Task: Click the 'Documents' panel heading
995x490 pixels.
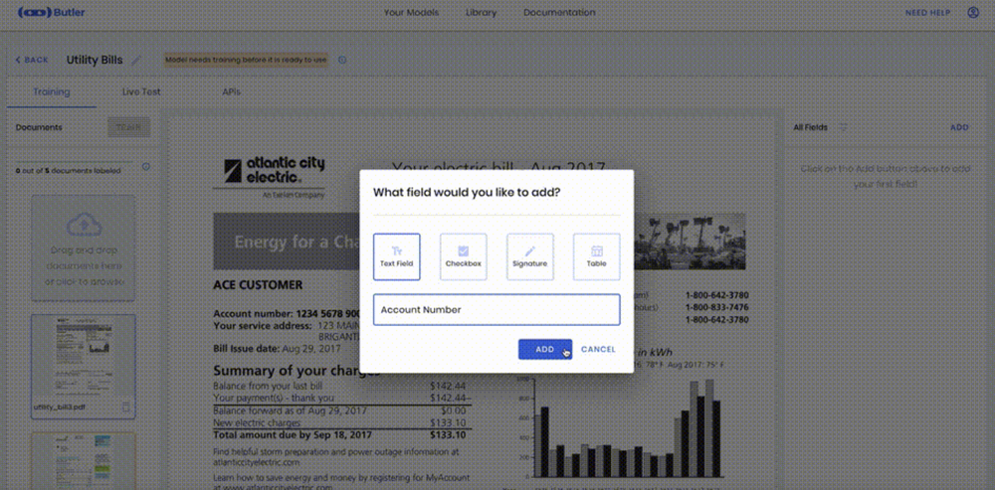Action: (39, 127)
